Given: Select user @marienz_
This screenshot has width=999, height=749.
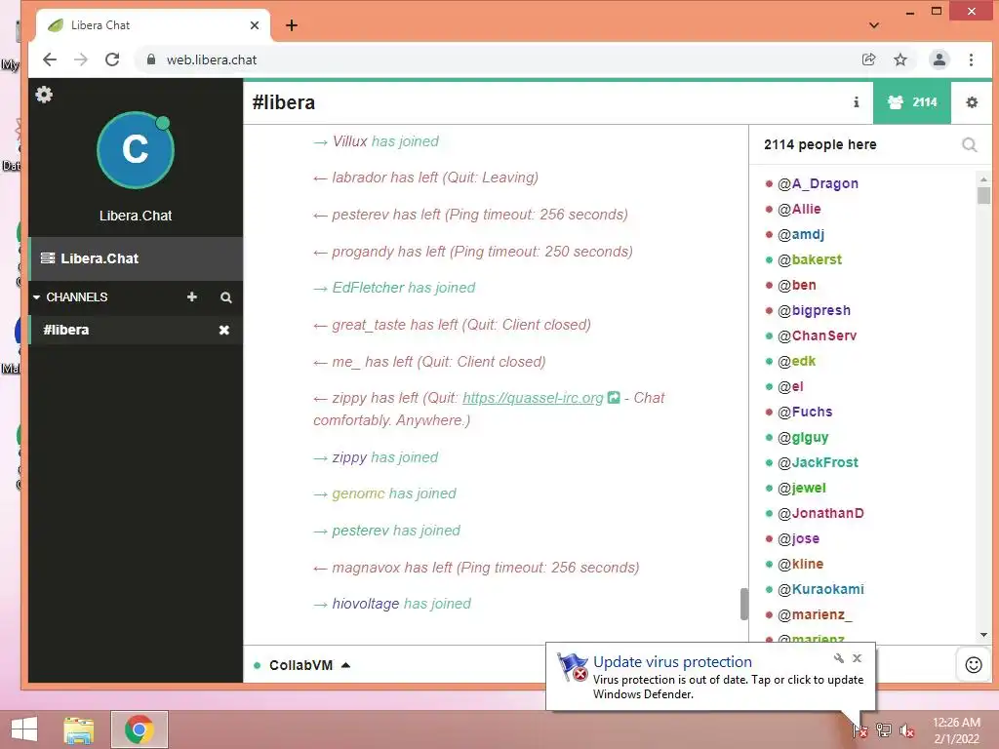Looking at the screenshot, I should 815,614.
